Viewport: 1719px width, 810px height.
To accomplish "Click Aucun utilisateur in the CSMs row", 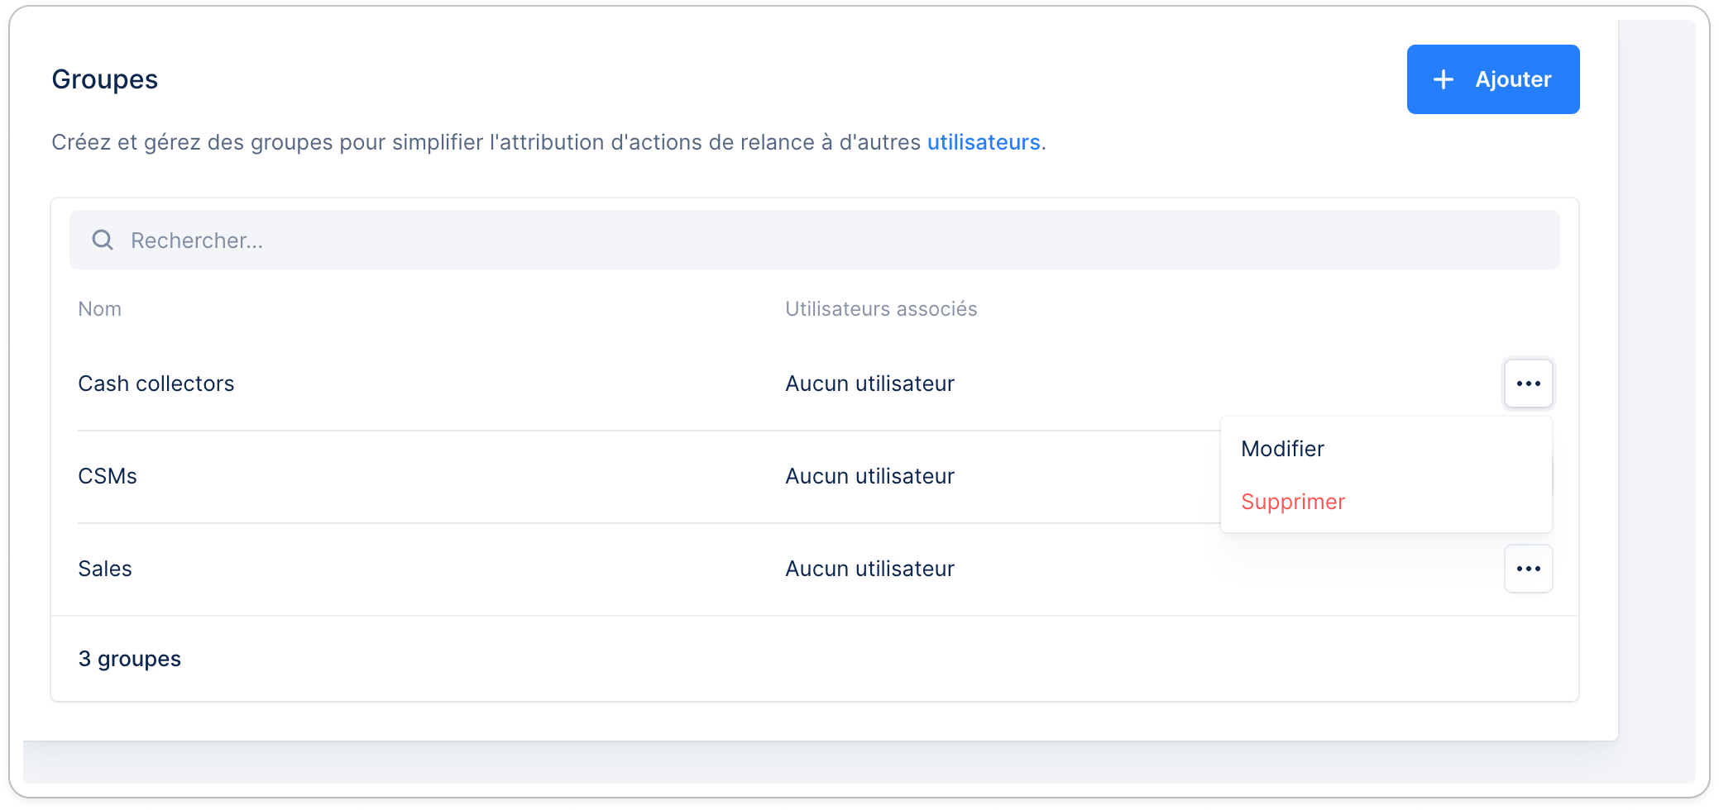I will coord(869,476).
